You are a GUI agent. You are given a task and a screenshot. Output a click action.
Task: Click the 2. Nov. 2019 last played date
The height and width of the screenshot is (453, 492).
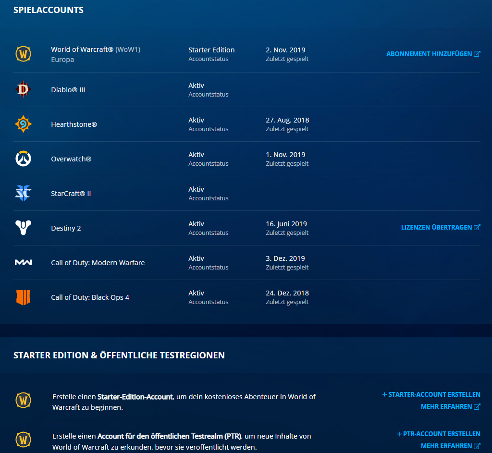tap(285, 50)
